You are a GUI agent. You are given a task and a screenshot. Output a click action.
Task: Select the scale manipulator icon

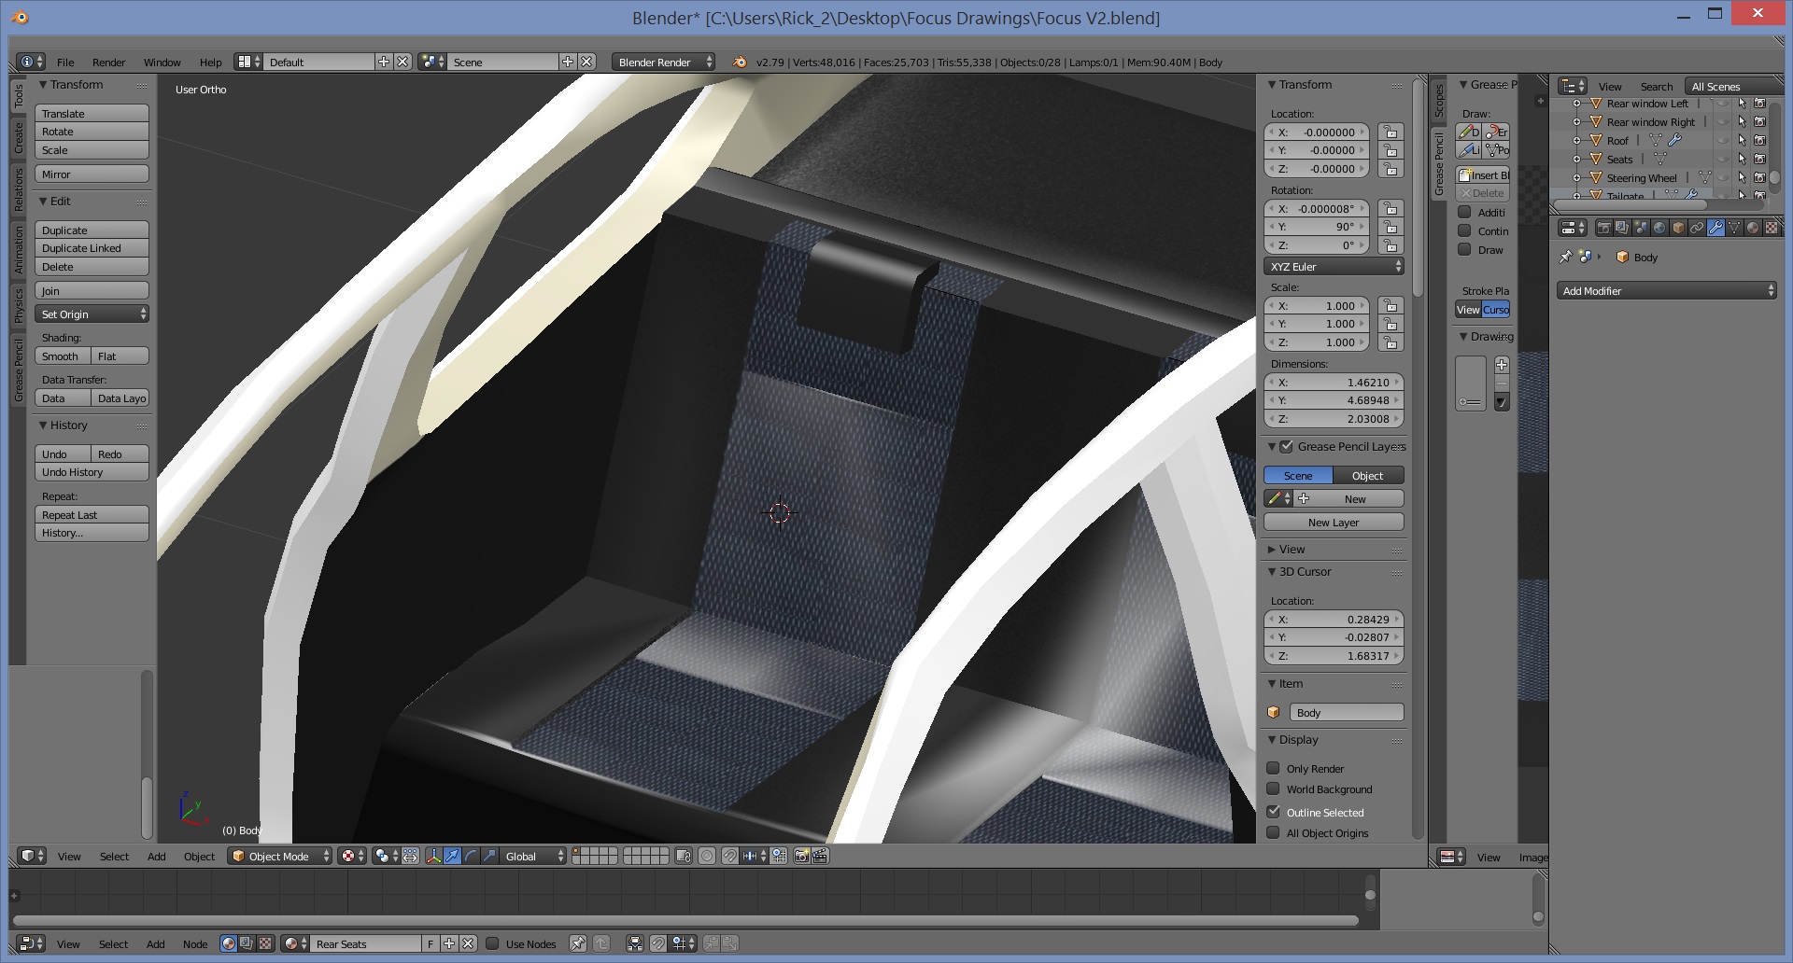coord(489,856)
